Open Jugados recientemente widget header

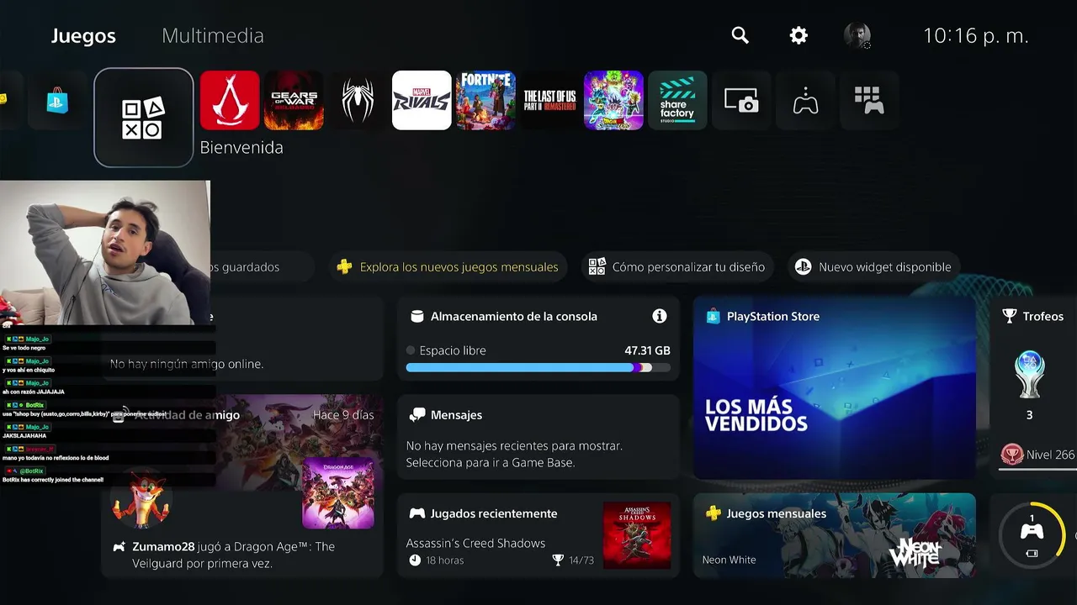[484, 513]
